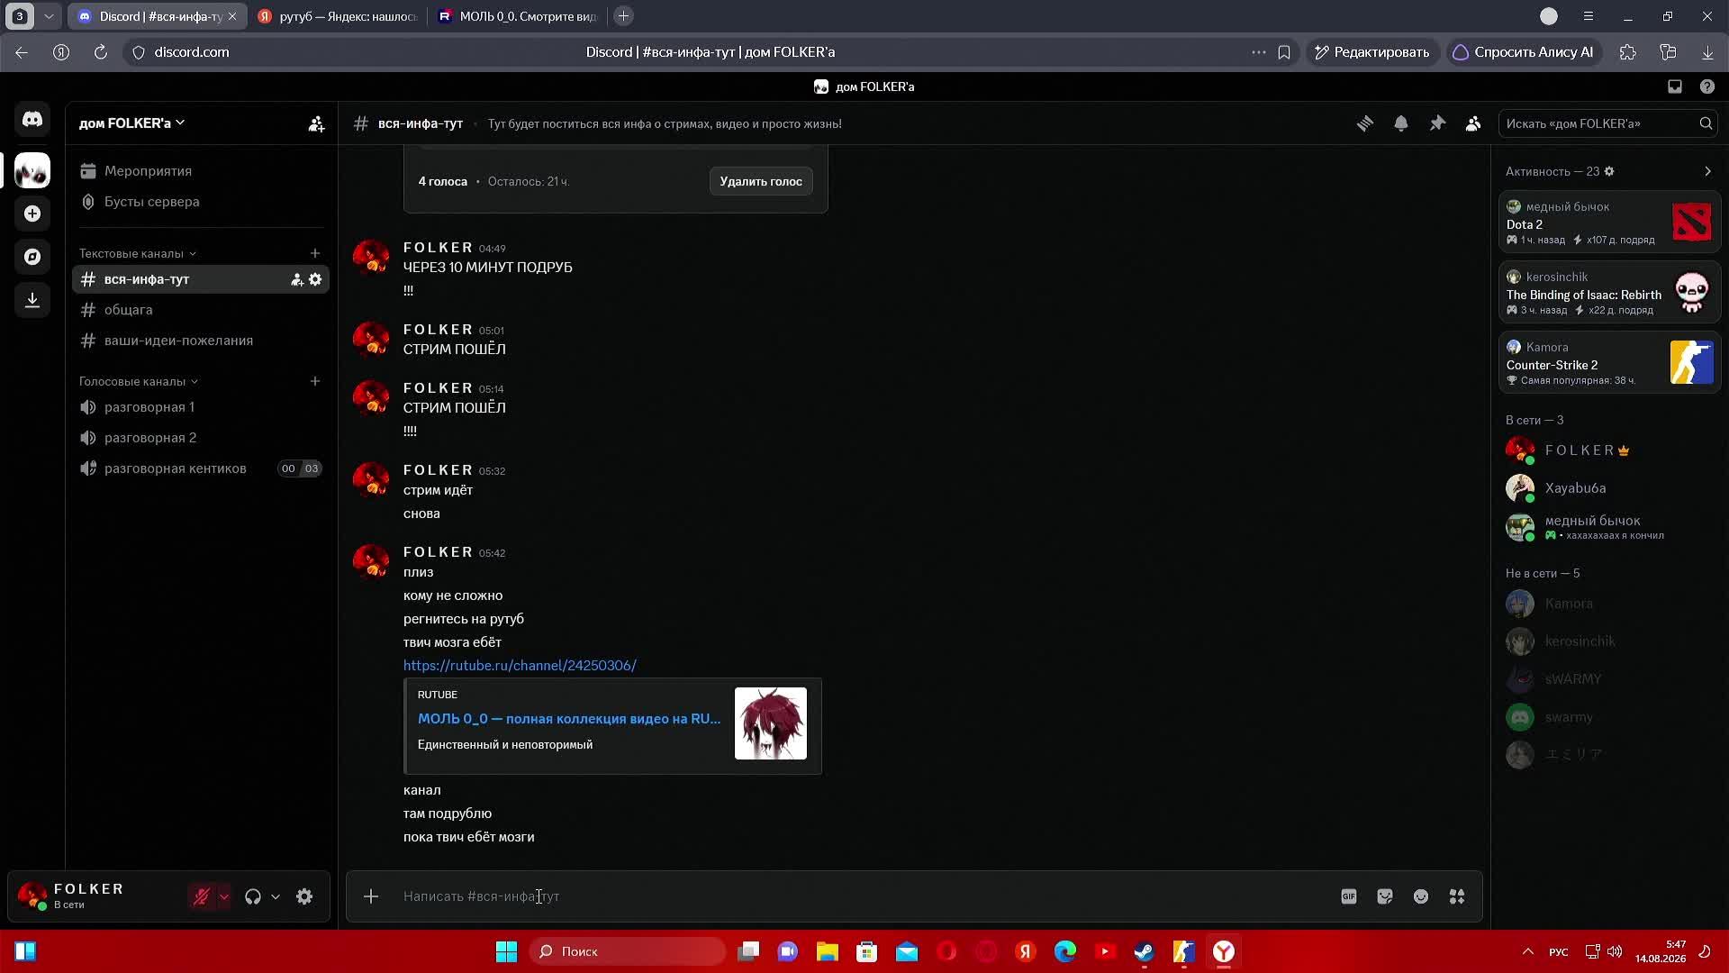Open the Counter-Strike 2 activity card
Screen dimensions: 1729x973
coord(1609,362)
